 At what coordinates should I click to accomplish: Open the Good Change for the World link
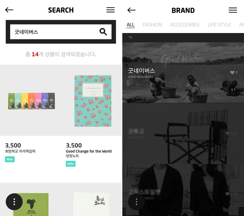click(x=89, y=151)
